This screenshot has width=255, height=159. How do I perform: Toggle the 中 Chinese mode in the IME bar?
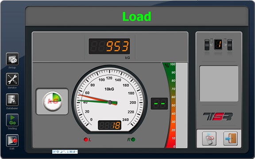click(x=58, y=152)
